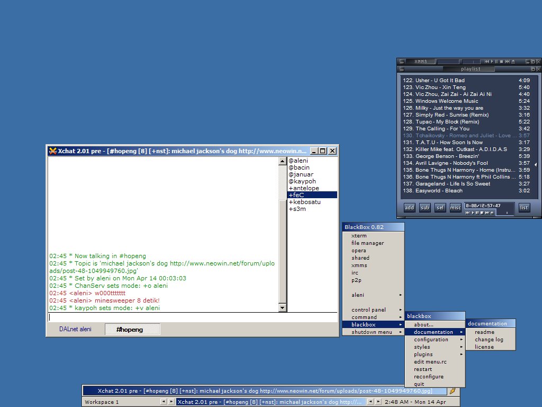
Task: Click the add button in XMMS playlist
Action: [409, 208]
